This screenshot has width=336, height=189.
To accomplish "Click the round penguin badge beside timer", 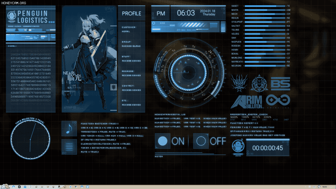I will (x=238, y=147).
